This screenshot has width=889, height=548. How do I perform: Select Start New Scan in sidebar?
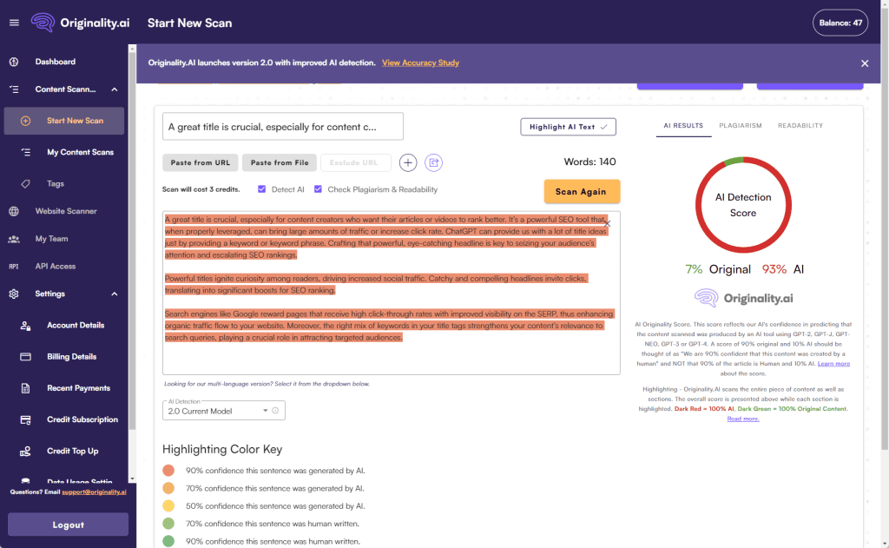click(64, 121)
